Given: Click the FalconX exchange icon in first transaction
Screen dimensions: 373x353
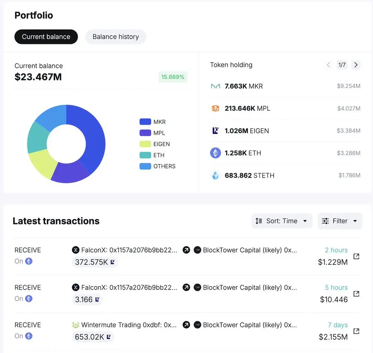Looking at the screenshot, I should click(x=76, y=250).
